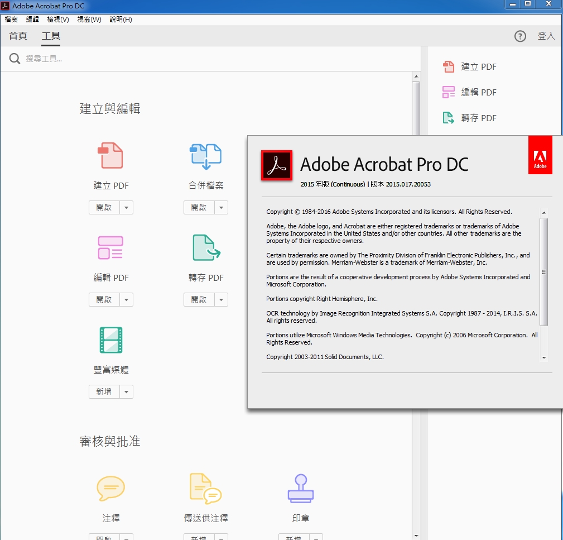Select the 印章 stamp tool icon
This screenshot has height=540, width=563.
point(301,488)
